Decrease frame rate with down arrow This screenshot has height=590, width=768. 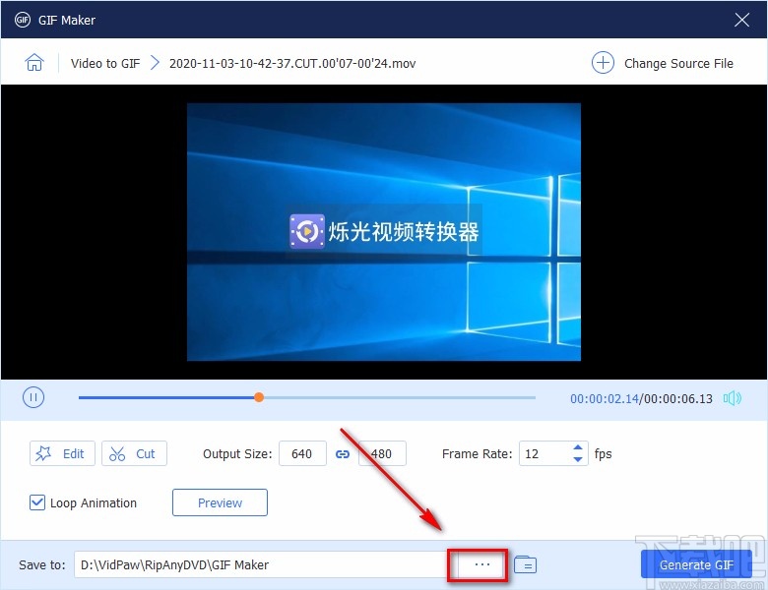click(578, 459)
